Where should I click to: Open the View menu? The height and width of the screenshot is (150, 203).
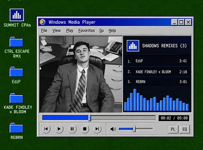point(57,30)
